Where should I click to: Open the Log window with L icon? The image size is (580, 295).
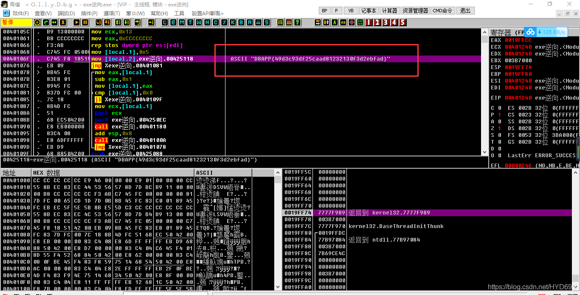point(165,22)
